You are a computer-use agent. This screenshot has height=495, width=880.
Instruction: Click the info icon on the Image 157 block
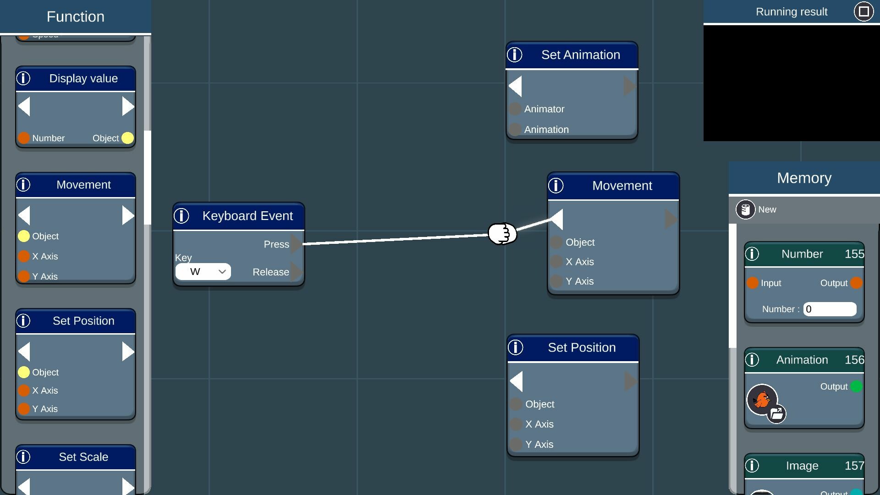[x=752, y=466]
